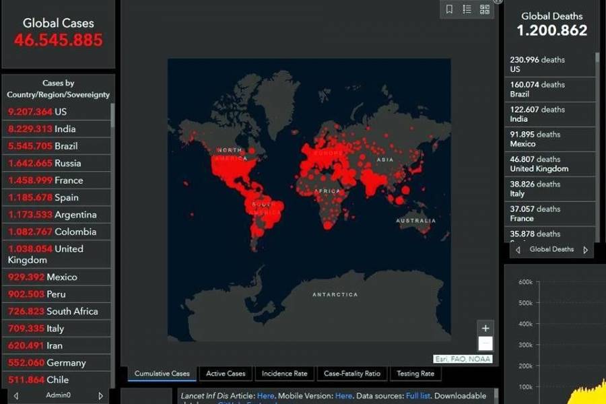This screenshot has width=606, height=404.
Task: Select Russia in the cases list
Action: pyautogui.click(x=57, y=163)
